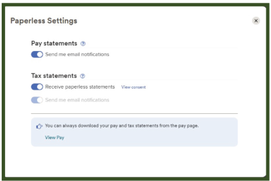The height and width of the screenshot is (181, 271).
Task: Click Pay statements "Send me email notifications" label
Action: [77, 54]
